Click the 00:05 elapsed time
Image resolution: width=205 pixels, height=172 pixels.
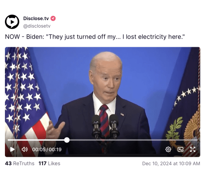click(39, 149)
